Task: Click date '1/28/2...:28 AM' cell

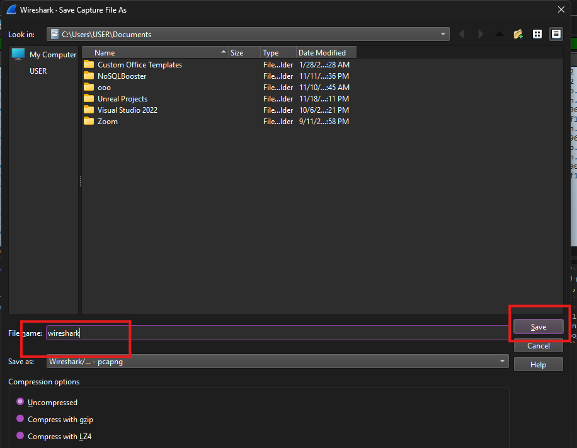Action: click(x=324, y=65)
